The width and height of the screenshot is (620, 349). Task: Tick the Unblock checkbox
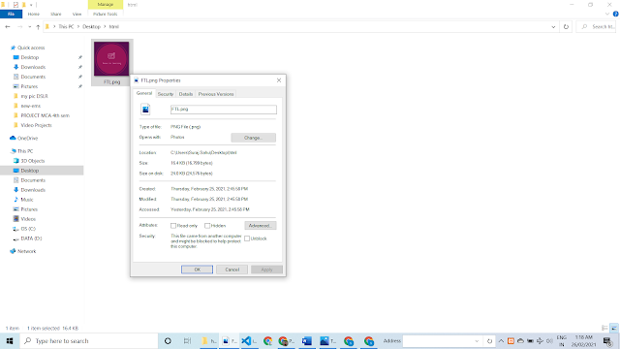(x=247, y=238)
